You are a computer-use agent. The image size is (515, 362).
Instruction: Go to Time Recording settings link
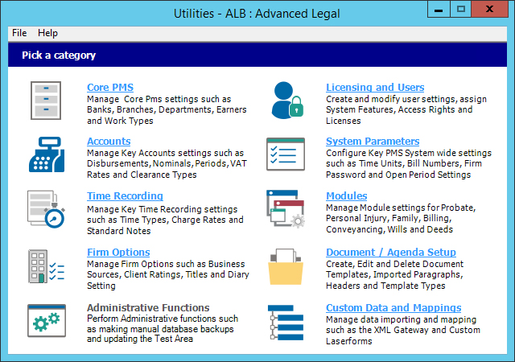[125, 195]
